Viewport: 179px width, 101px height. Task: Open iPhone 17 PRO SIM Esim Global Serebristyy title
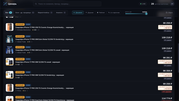coord(44,39)
